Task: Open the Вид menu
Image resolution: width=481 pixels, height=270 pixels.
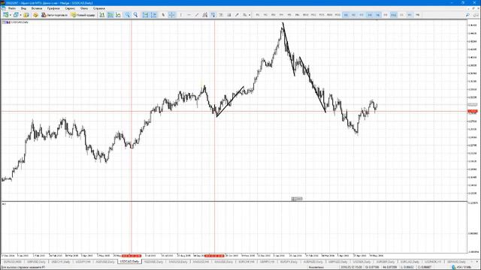Action: (23, 8)
